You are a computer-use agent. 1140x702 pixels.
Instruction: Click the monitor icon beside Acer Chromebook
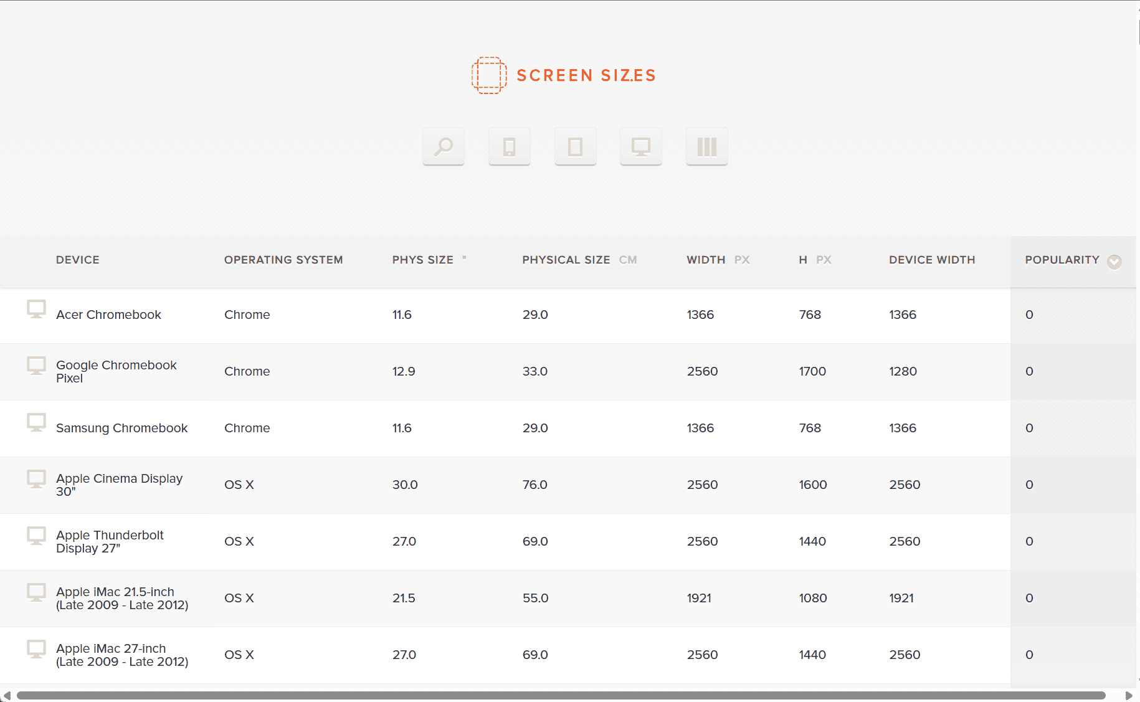click(37, 310)
